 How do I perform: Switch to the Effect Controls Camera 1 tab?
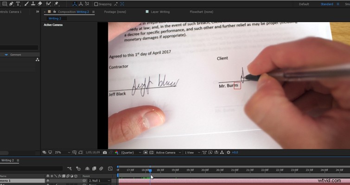(11, 12)
